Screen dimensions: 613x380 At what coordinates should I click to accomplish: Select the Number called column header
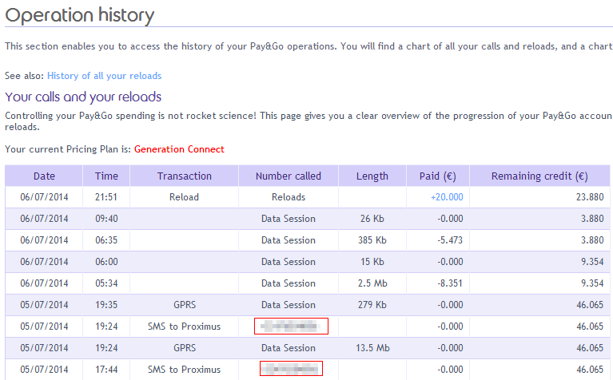[x=288, y=176]
